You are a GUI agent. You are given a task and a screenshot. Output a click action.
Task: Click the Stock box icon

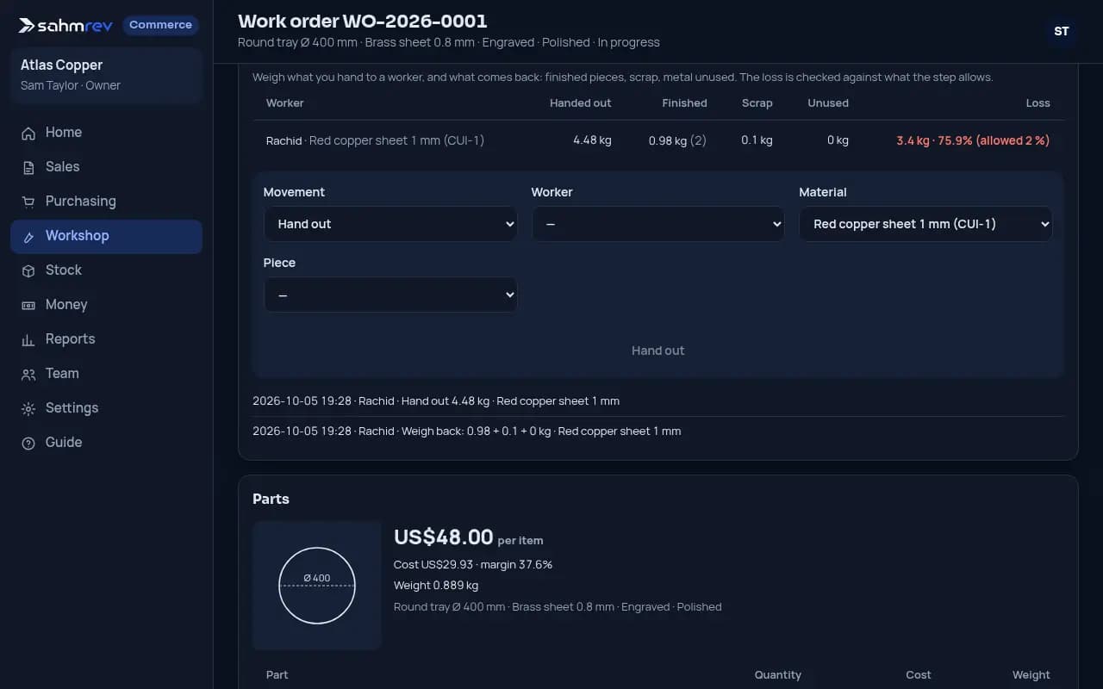(x=28, y=270)
